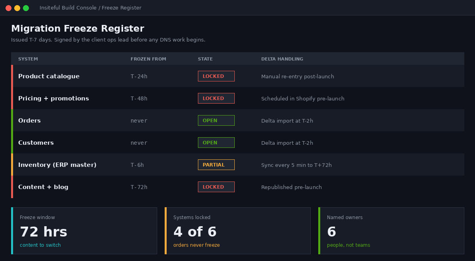
Task: Click the T-72h frozen-from value
Action: [139, 187]
